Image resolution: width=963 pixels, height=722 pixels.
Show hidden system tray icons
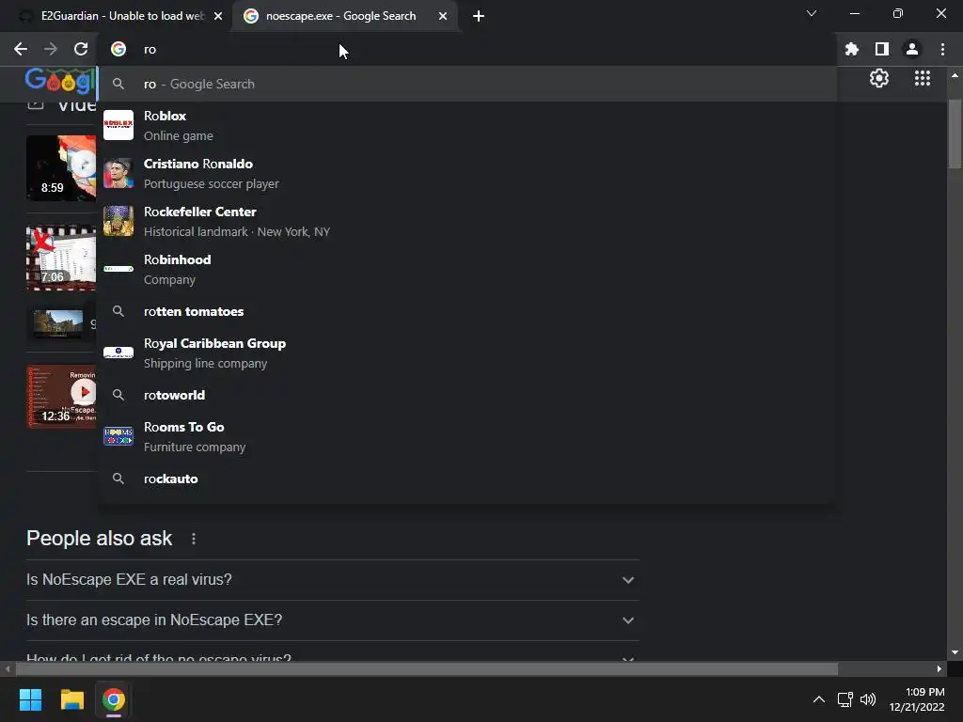click(819, 699)
